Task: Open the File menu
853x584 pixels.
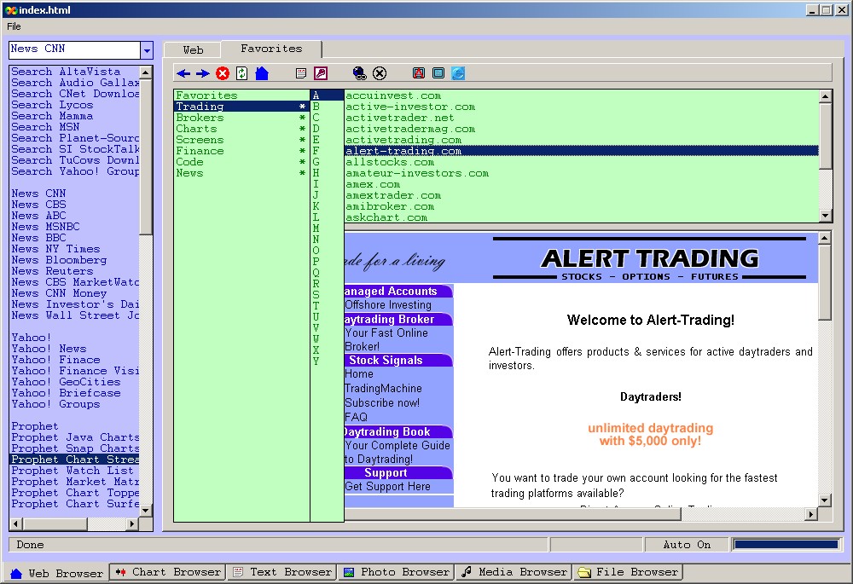Action: click(14, 26)
